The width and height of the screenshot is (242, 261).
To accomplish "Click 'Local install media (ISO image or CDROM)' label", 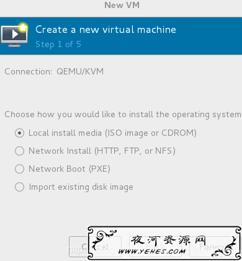I will 112,133.
